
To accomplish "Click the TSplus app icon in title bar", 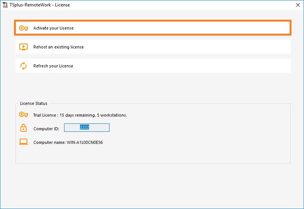I will tap(5, 5).
